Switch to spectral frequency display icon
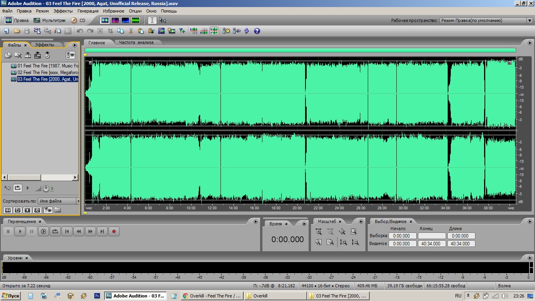The height and width of the screenshot is (301, 535). pyautogui.click(x=115, y=20)
